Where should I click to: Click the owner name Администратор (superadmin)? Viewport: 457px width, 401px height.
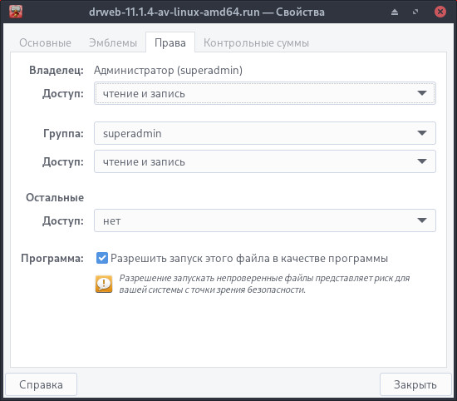point(168,71)
